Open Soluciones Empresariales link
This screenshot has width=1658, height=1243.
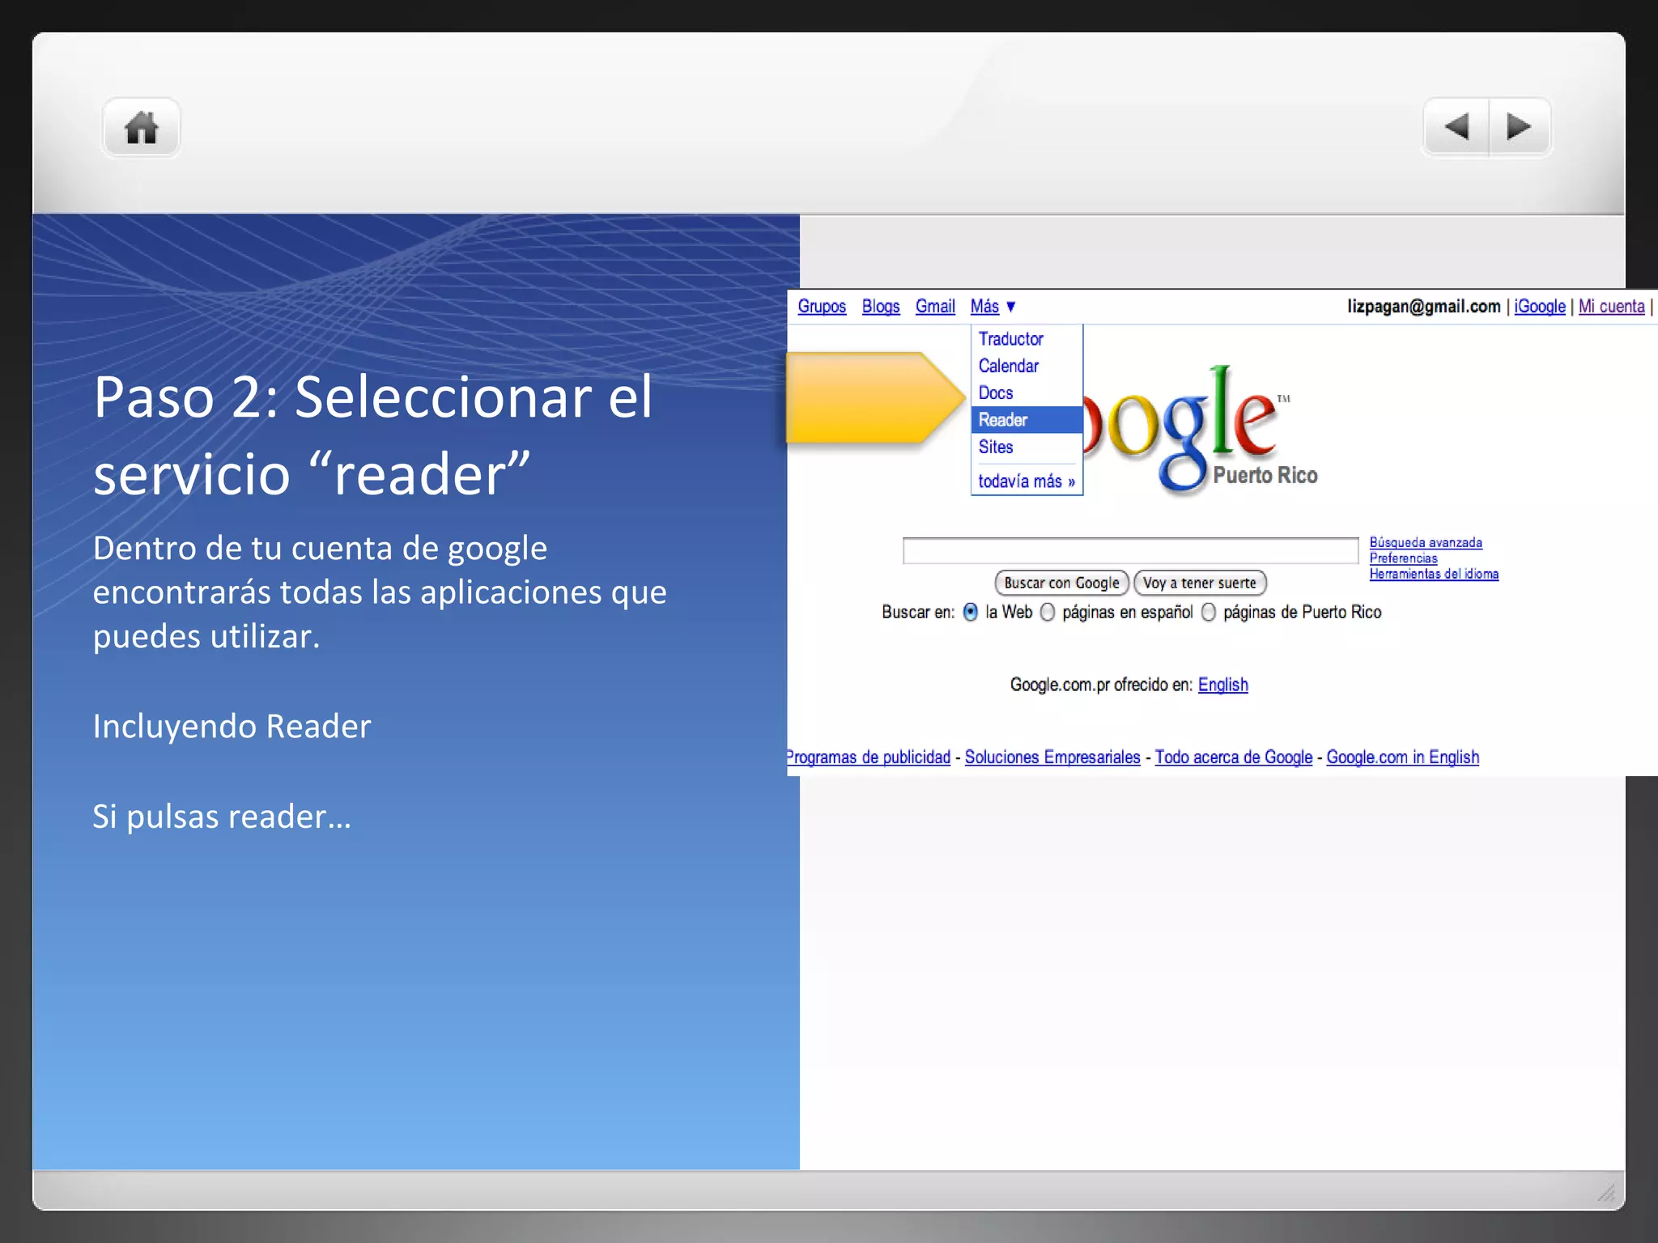[1052, 757]
